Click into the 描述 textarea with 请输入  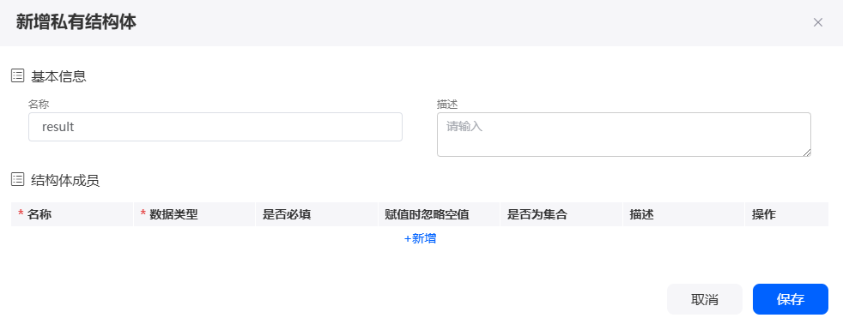(x=623, y=135)
